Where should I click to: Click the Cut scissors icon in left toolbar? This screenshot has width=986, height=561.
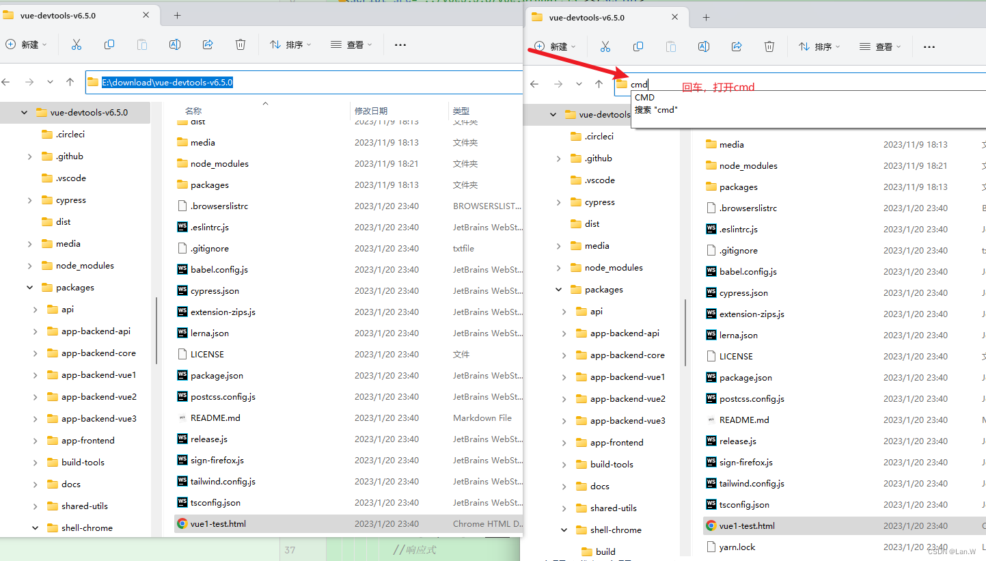77,44
